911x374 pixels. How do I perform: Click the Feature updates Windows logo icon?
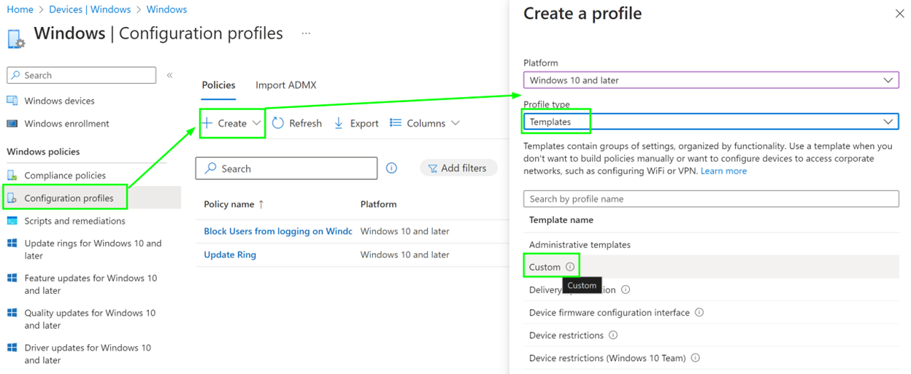[x=12, y=278]
